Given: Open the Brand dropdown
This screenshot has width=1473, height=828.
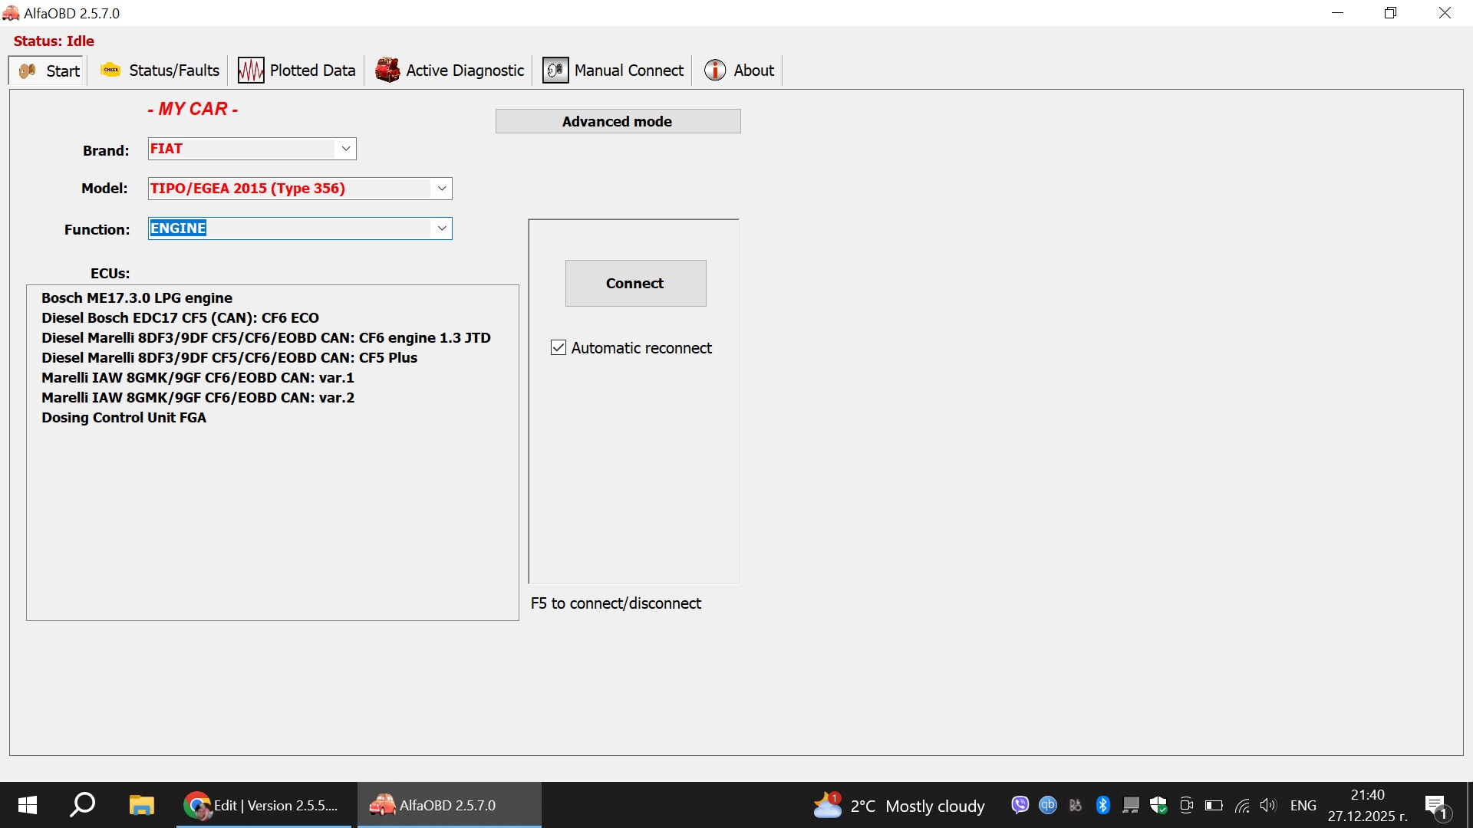Looking at the screenshot, I should [x=346, y=149].
